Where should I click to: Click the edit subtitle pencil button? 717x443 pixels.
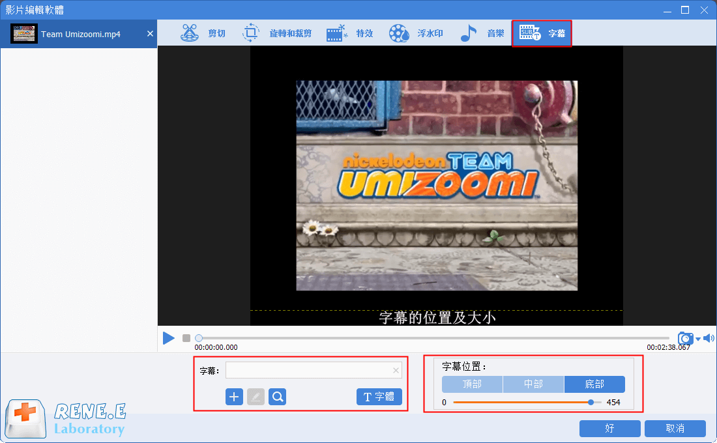(256, 397)
